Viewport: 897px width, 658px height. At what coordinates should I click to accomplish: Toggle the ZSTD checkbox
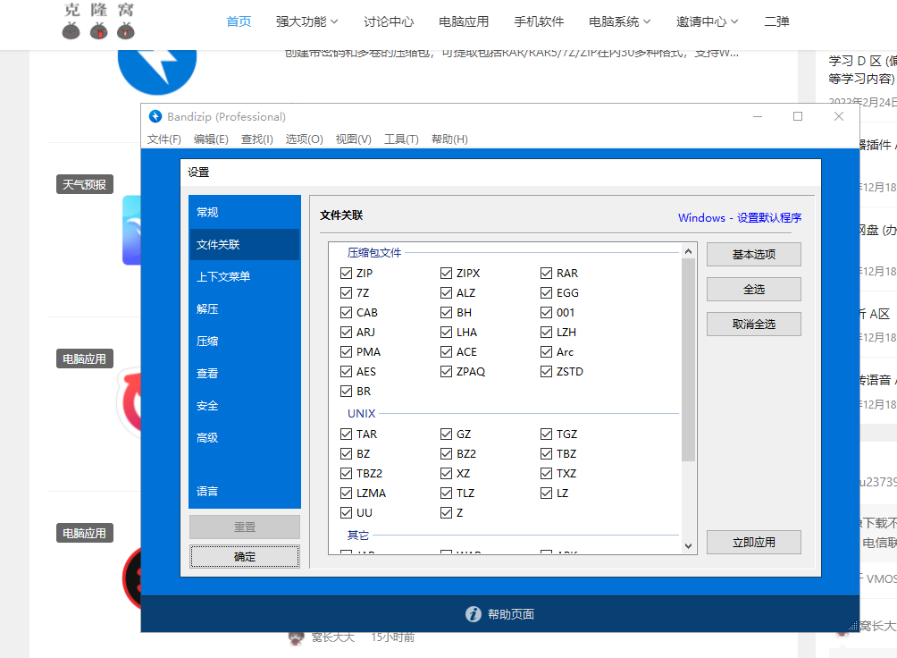(546, 372)
